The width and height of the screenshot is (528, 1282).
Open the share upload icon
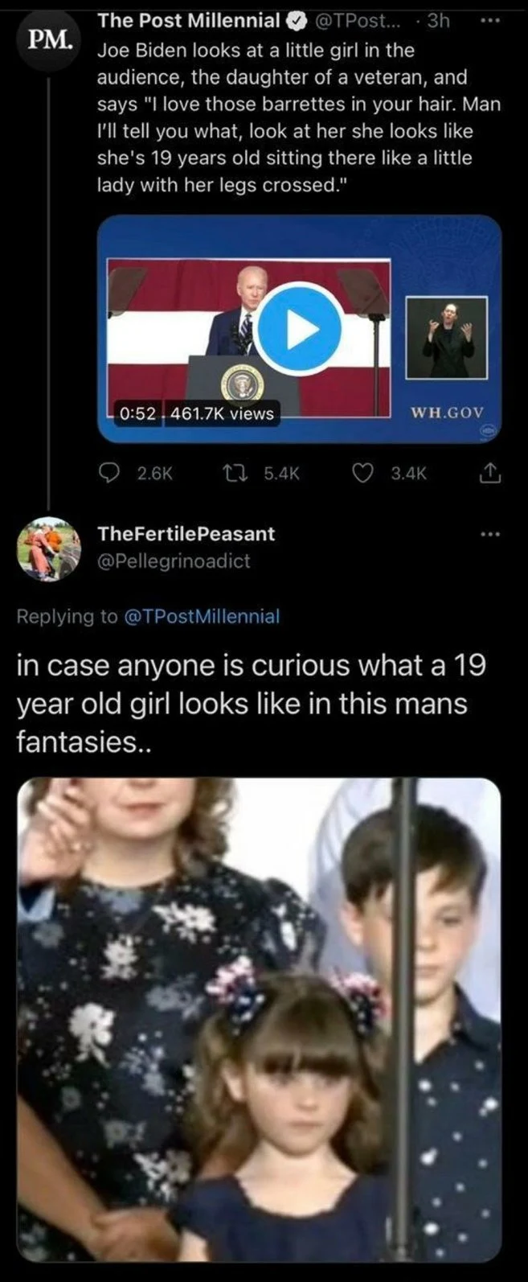(x=489, y=474)
